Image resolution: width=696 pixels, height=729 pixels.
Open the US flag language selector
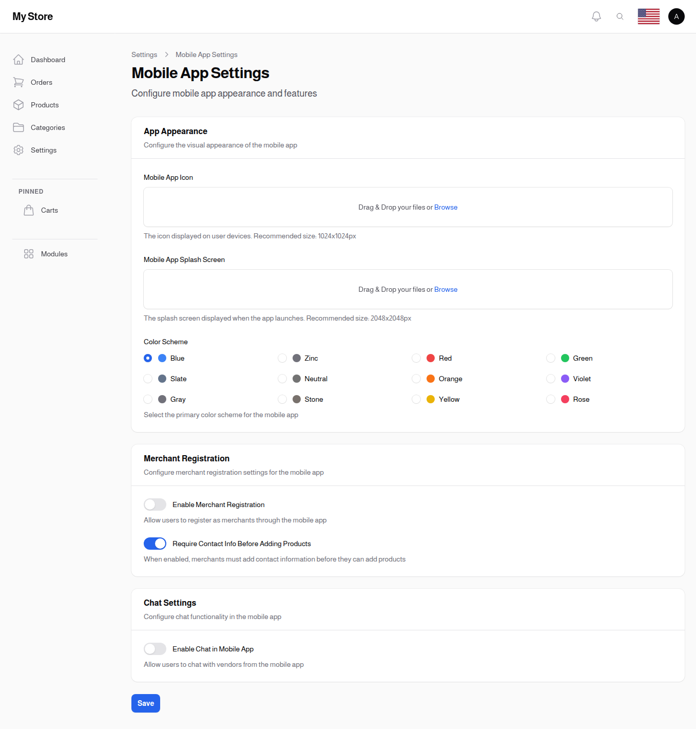tap(648, 16)
